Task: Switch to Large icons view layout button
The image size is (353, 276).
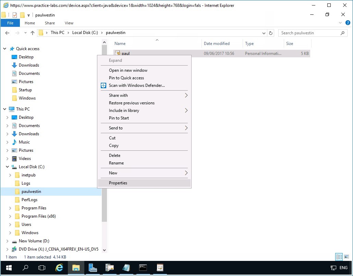Action: [x=346, y=257]
